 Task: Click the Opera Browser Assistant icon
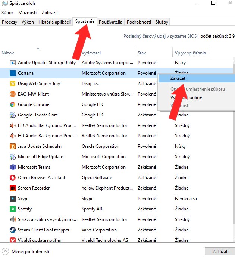pos(13,178)
